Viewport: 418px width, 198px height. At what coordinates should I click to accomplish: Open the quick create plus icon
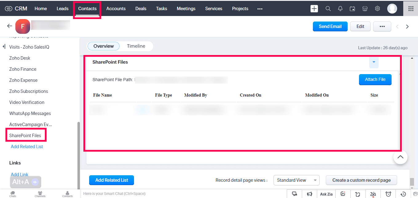tap(314, 9)
